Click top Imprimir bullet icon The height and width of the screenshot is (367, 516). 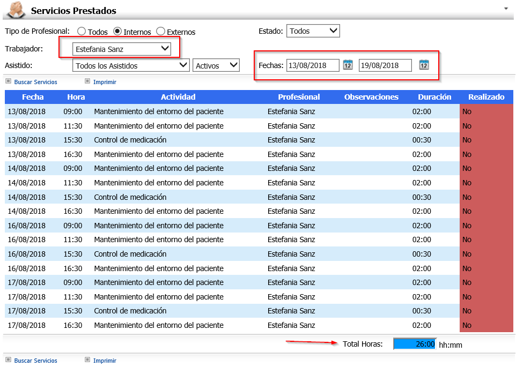[87, 81]
